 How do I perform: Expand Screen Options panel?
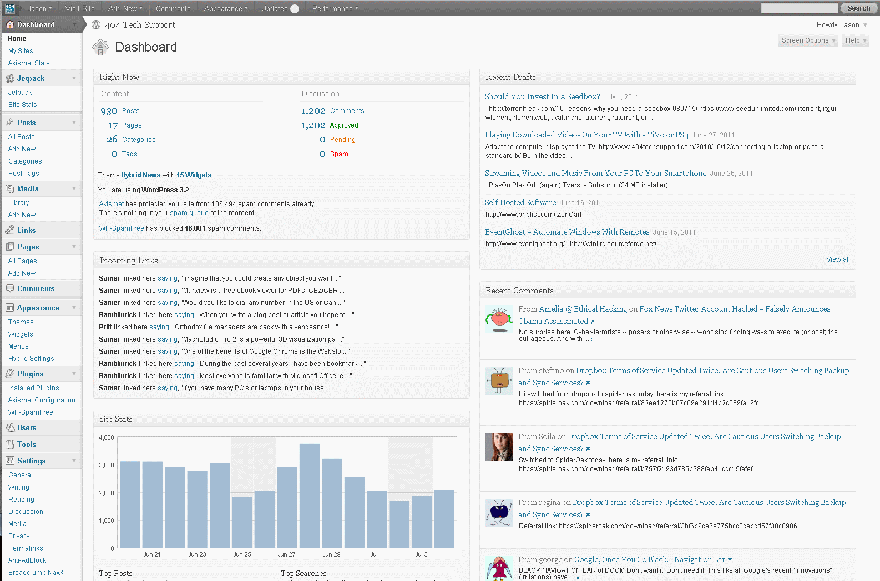(808, 40)
